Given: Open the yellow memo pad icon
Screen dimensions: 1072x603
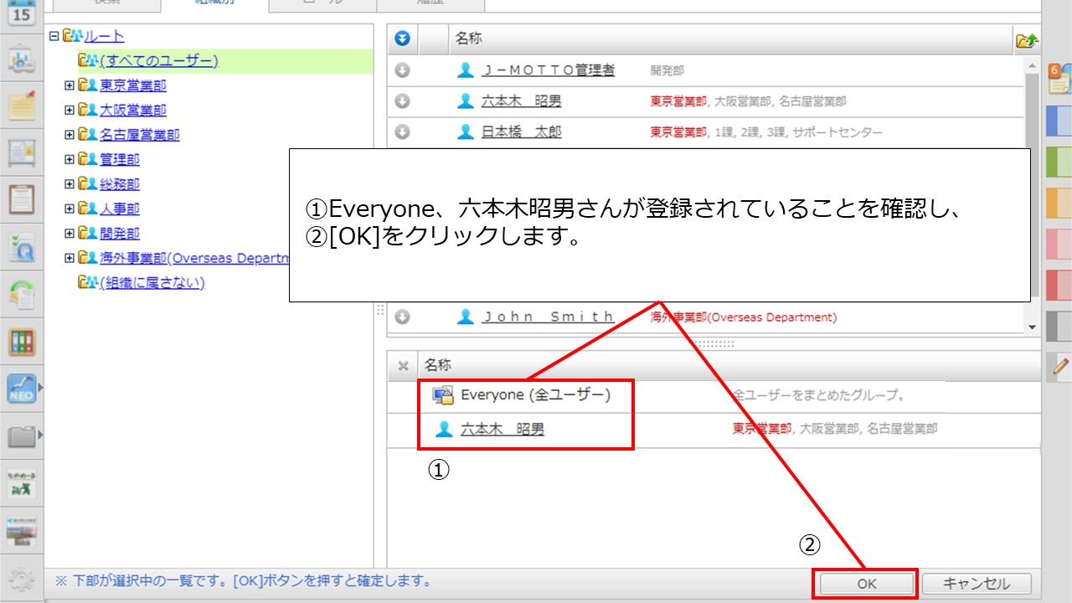Looking at the screenshot, I should 21,106.
